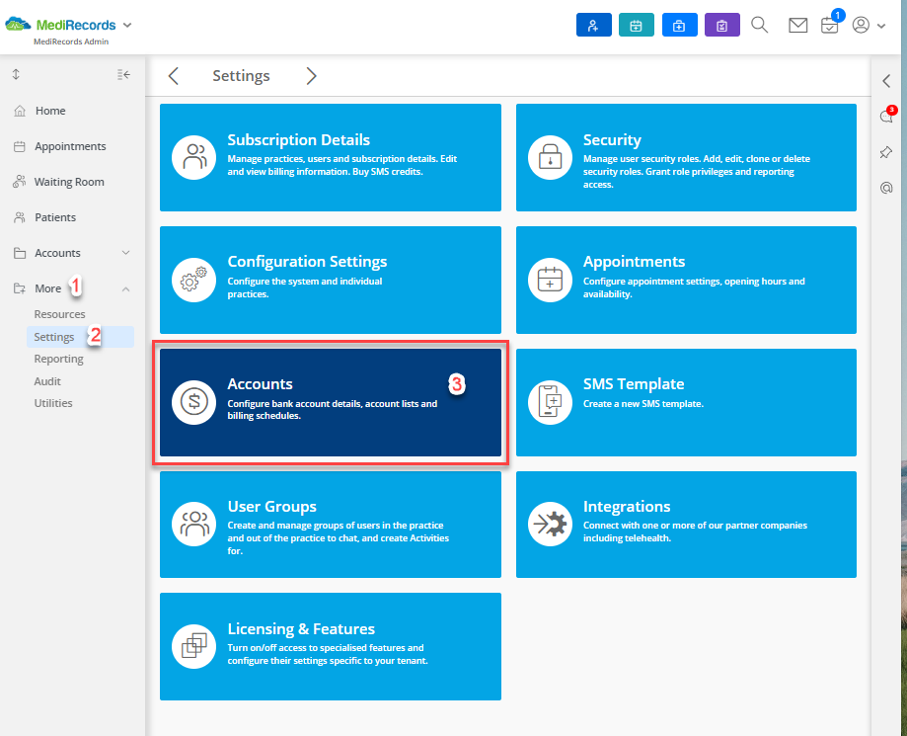Click the @ mentions icon
The height and width of the screenshot is (736, 907).
pos(886,188)
